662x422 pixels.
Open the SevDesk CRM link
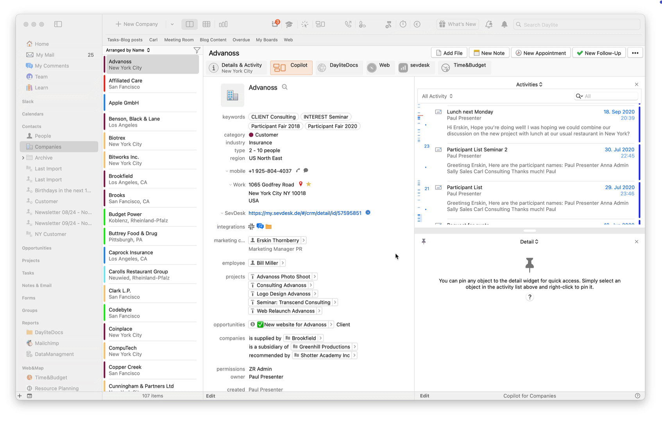305,213
